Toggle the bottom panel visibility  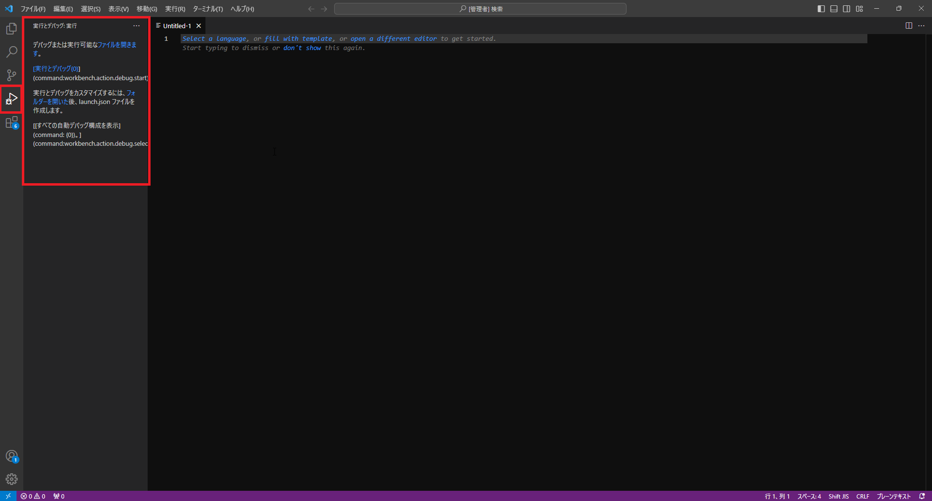click(834, 9)
